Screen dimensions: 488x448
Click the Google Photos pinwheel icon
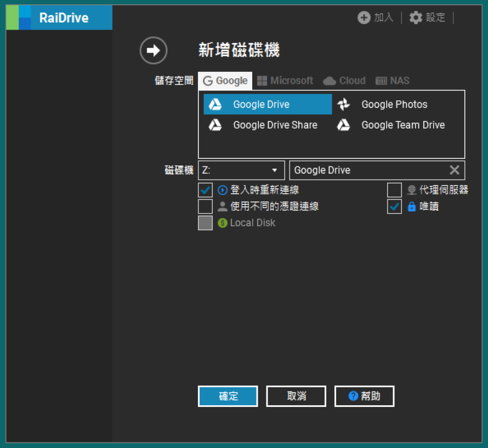[x=344, y=104]
